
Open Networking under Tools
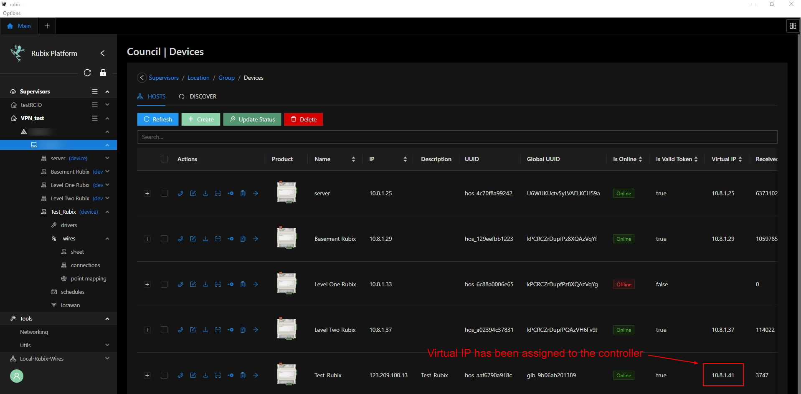(34, 332)
